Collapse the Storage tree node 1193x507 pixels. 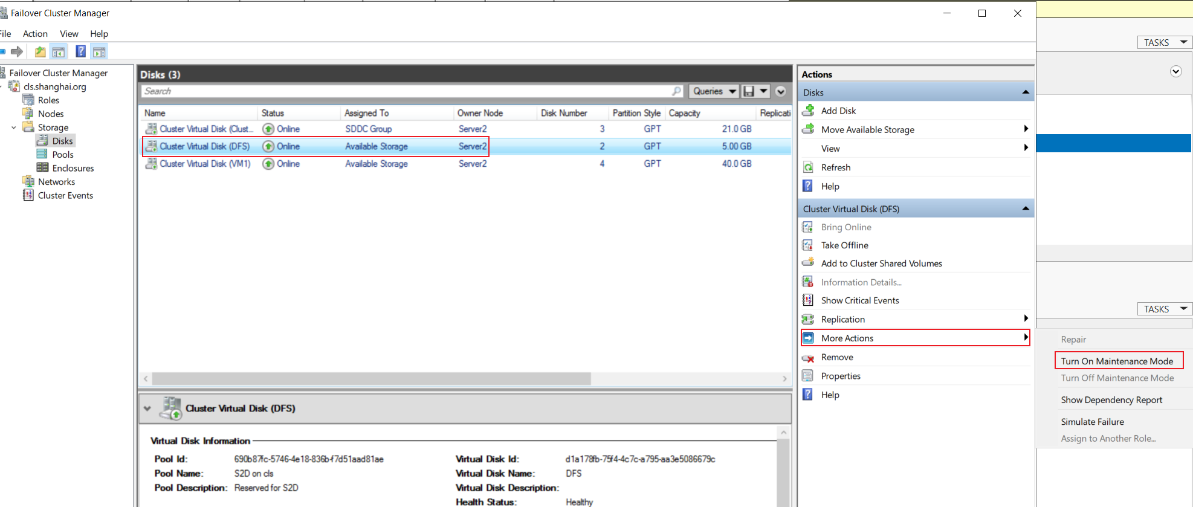(x=14, y=128)
